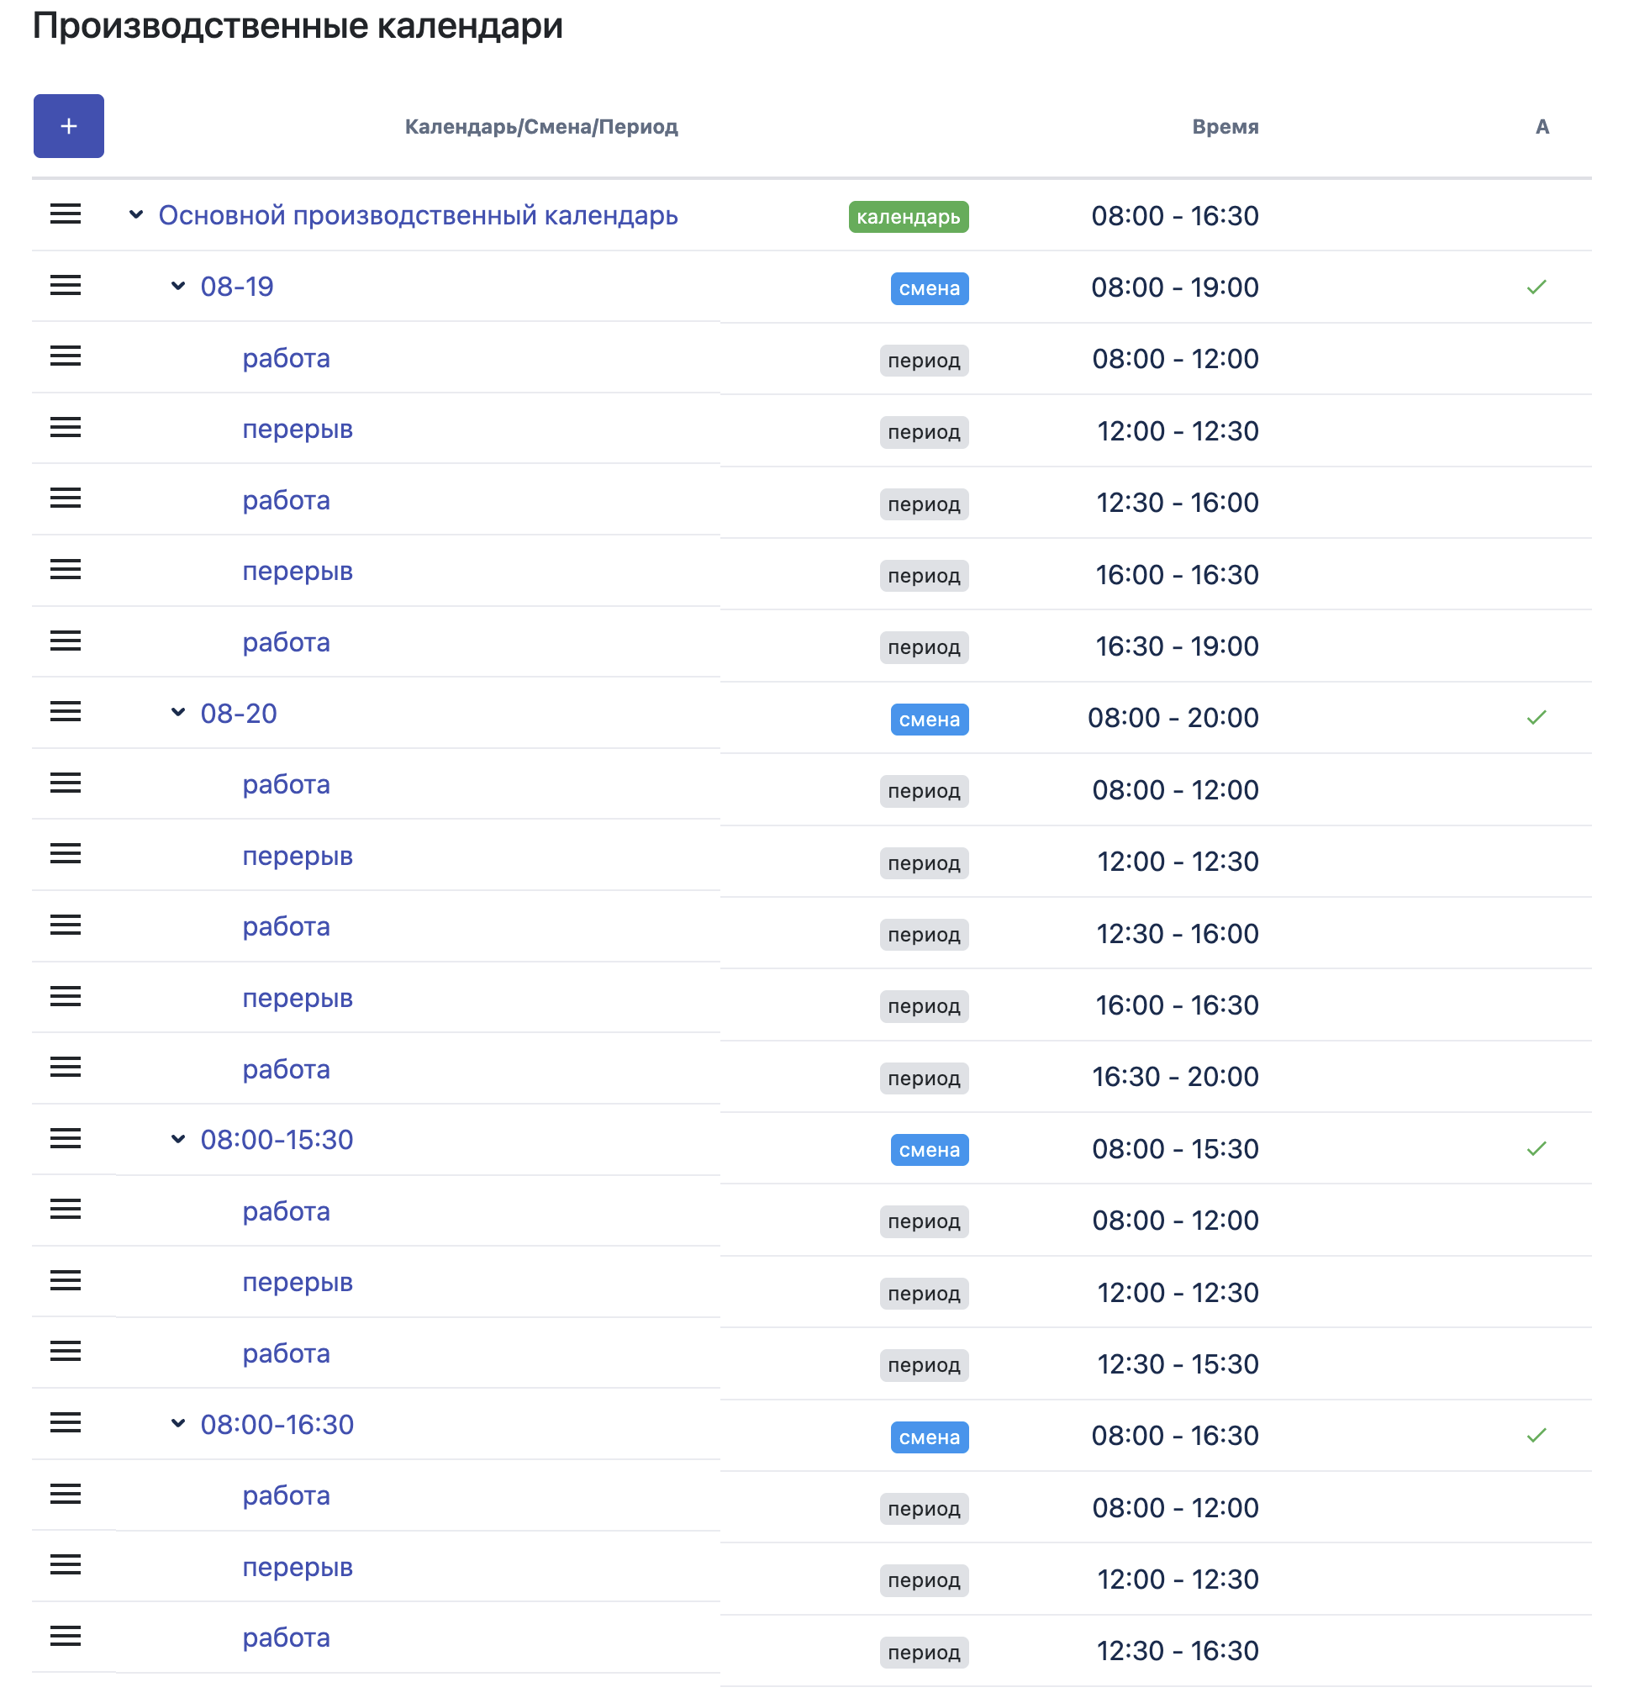Click the Календарь/Смена/Период column header
The width and height of the screenshot is (1634, 1698).
tap(540, 126)
